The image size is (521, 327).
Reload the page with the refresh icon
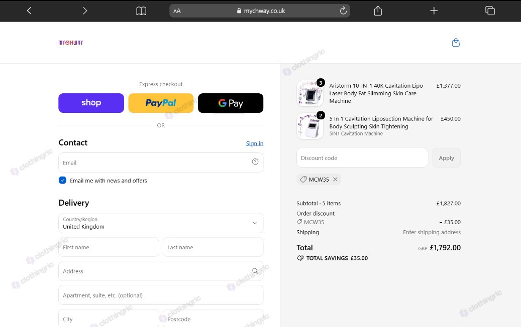coord(343,11)
